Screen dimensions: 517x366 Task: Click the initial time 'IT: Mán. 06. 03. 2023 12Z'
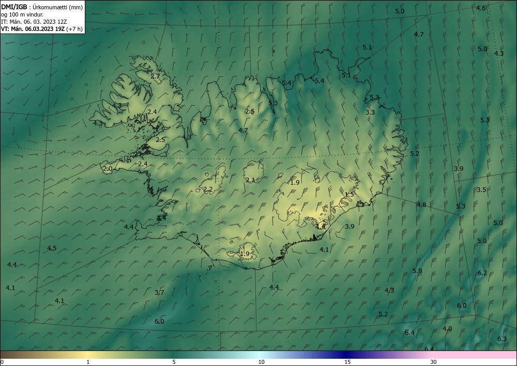click(x=34, y=22)
